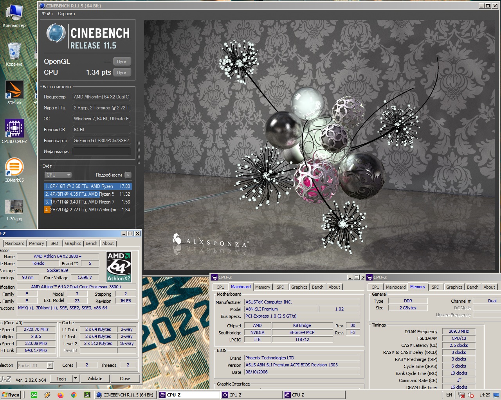Click the green 64 icon in taskbar quick launch
501x400 pixels.
[34, 395]
